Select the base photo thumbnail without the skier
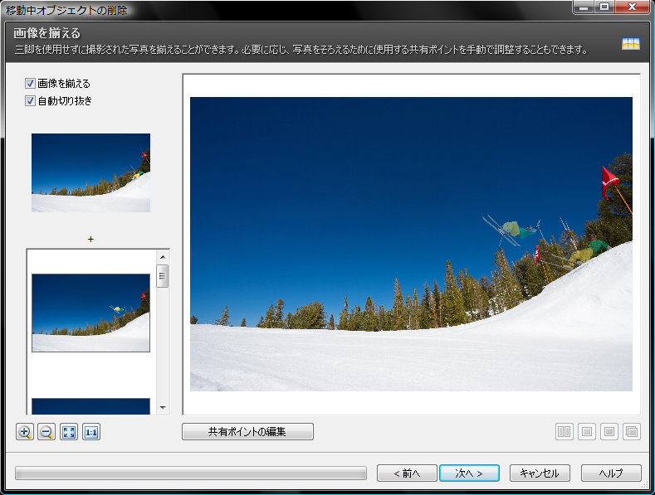The image size is (655, 495). pyautogui.click(x=90, y=172)
